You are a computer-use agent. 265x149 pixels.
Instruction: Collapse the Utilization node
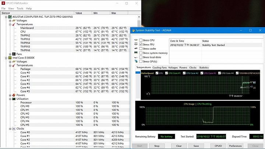click(10, 99)
